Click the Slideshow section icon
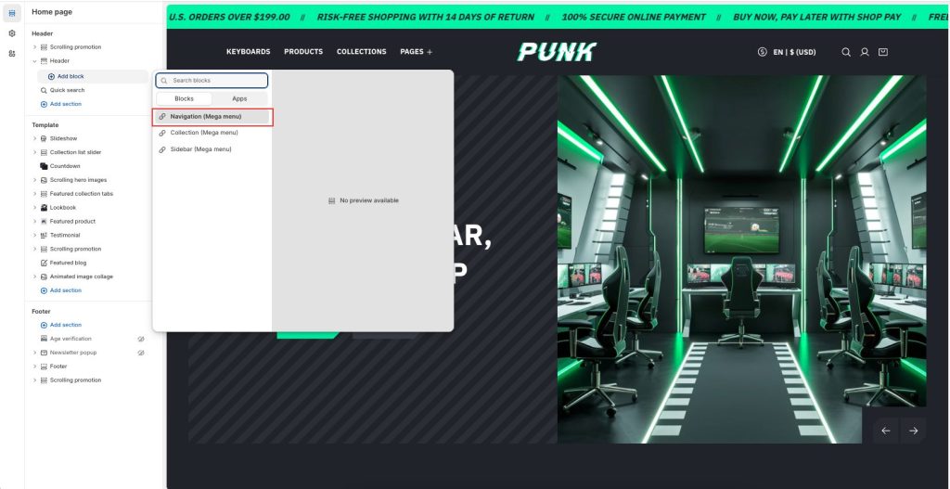This screenshot has height=489, width=950. pyautogui.click(x=44, y=139)
